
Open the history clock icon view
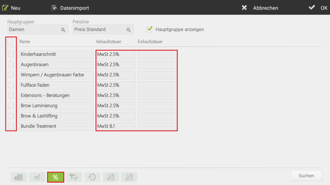[92, 177]
